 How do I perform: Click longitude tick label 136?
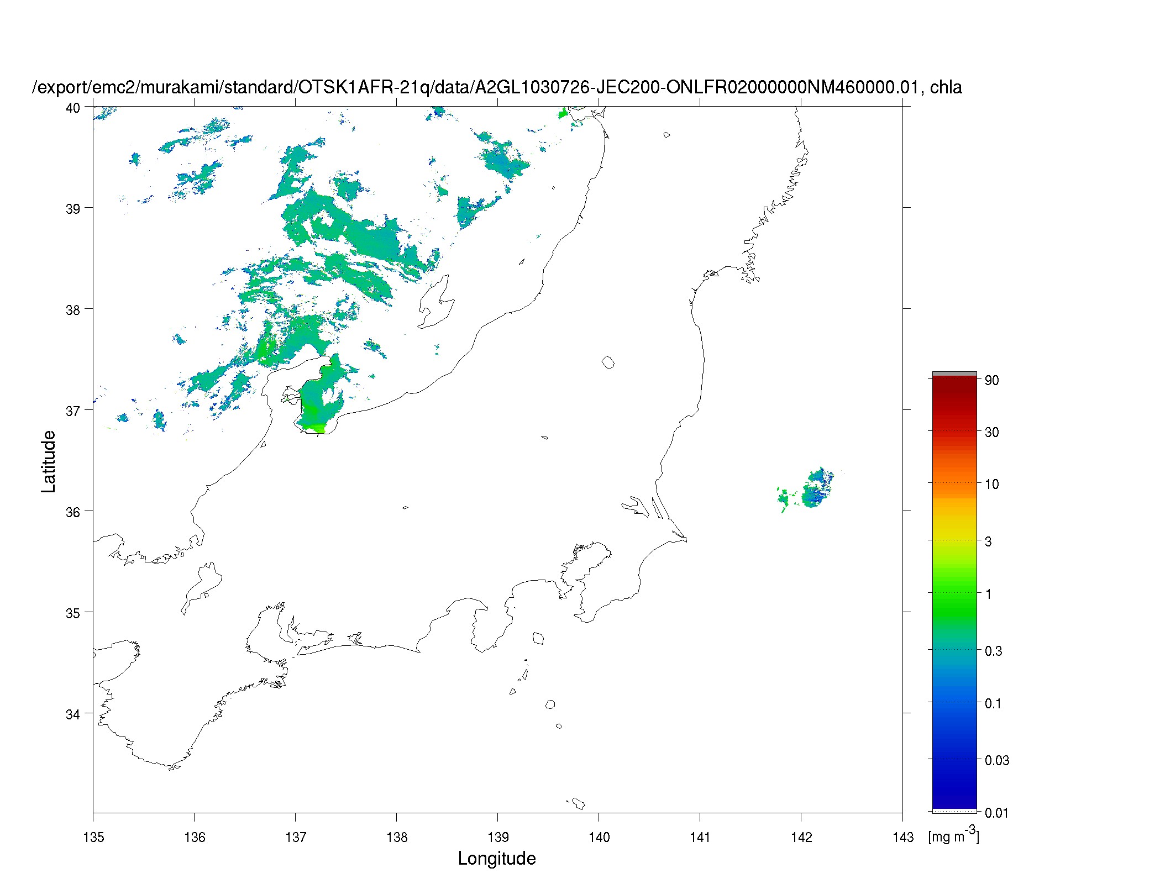(x=195, y=838)
